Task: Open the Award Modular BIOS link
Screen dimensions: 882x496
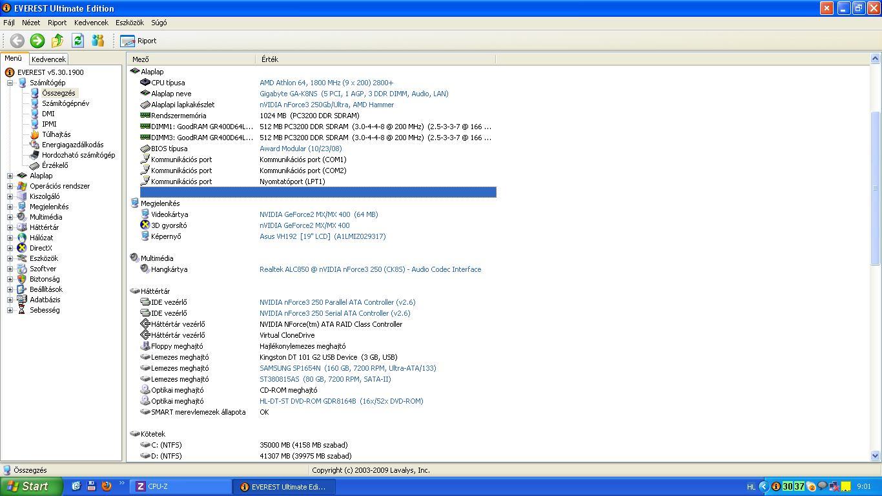Action: pyautogui.click(x=301, y=149)
